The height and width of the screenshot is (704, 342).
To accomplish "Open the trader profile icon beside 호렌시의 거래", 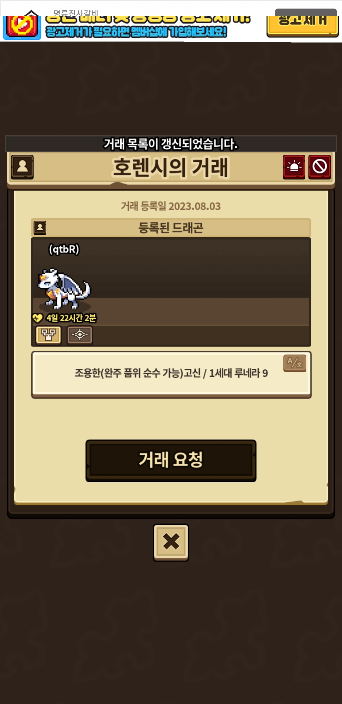I will pyautogui.click(x=22, y=167).
